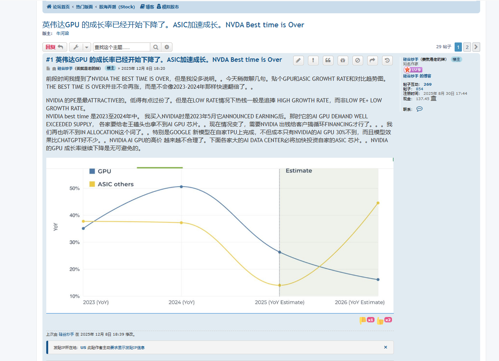Open 热门版面 breadcrumb link
499x361 pixels.
(x=84, y=7)
